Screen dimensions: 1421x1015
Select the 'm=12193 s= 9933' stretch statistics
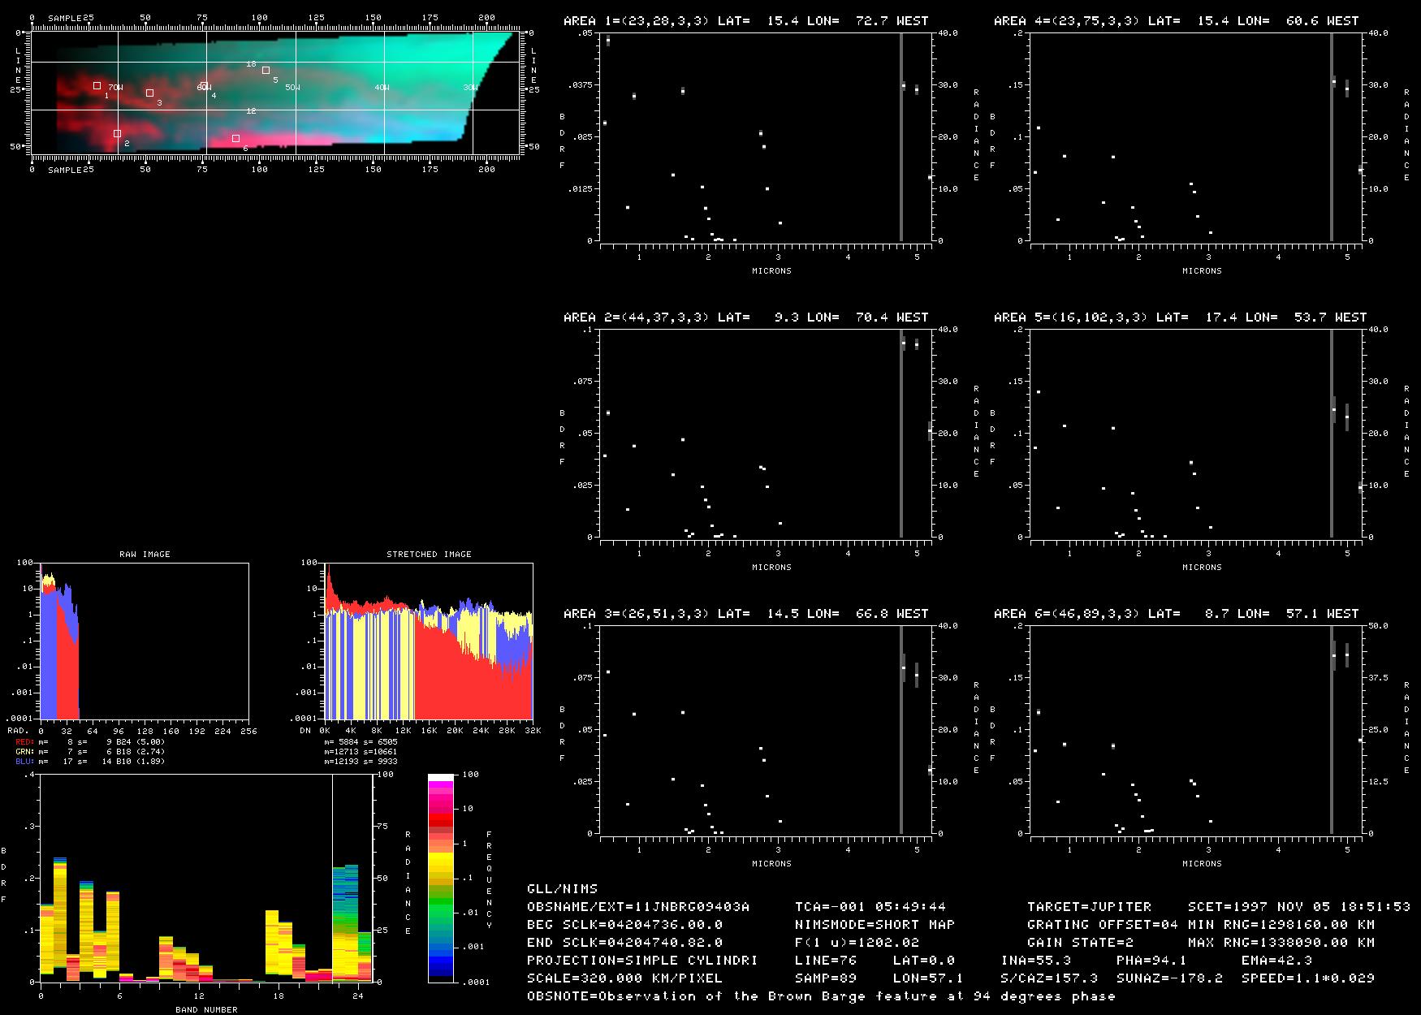tap(361, 761)
